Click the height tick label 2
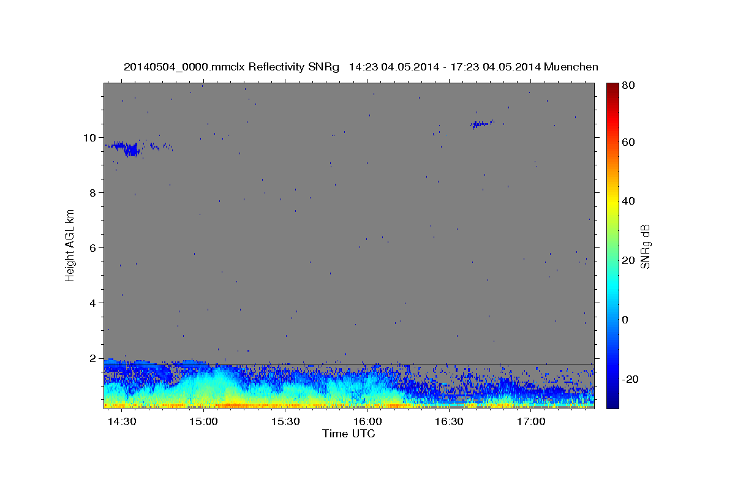The width and height of the screenshot is (735, 490). pyautogui.click(x=94, y=358)
